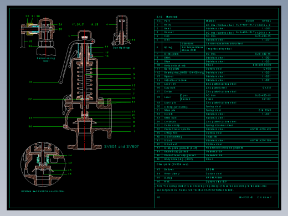This screenshot has width=288, height=216.
Task: Click 'Spring plate' in table row 11
Action: (x=172, y=69)
